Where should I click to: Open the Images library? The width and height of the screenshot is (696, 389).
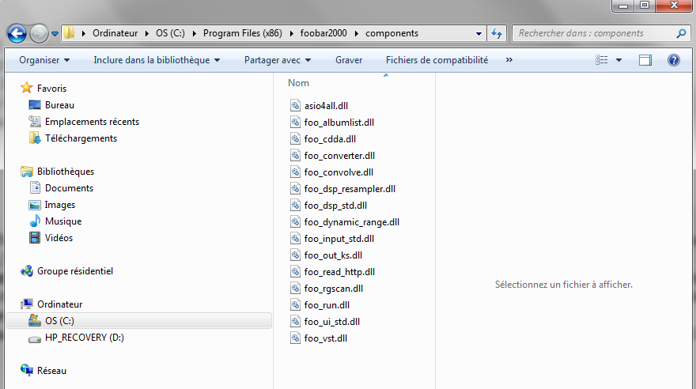[59, 205]
